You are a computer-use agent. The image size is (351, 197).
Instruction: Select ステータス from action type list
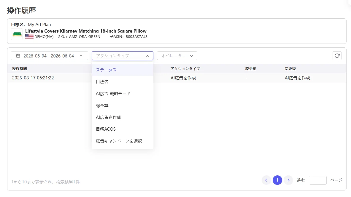click(123, 70)
